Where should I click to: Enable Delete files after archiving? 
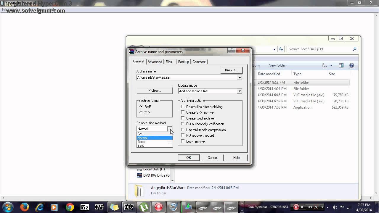[183, 106]
